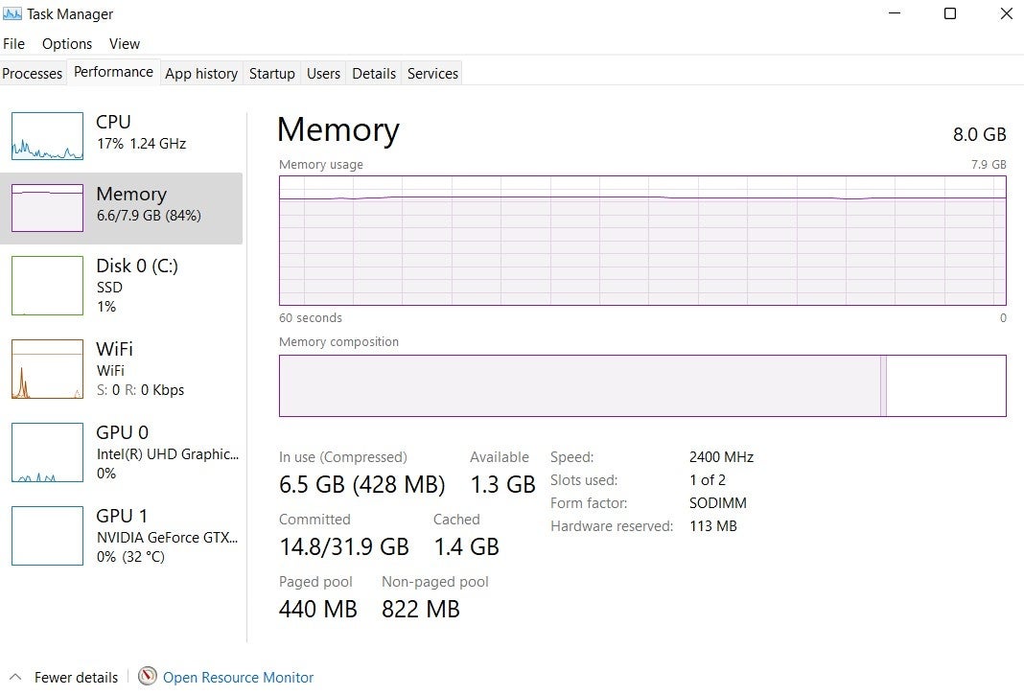Go to the Users tab

[323, 74]
